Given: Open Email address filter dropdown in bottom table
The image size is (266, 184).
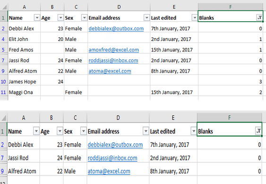Looking at the screenshot, I should click(146, 131).
